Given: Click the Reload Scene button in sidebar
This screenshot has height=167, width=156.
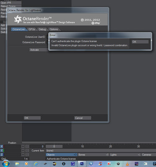Looking at the screenshot, I should pyautogui.click(x=11, y=6).
